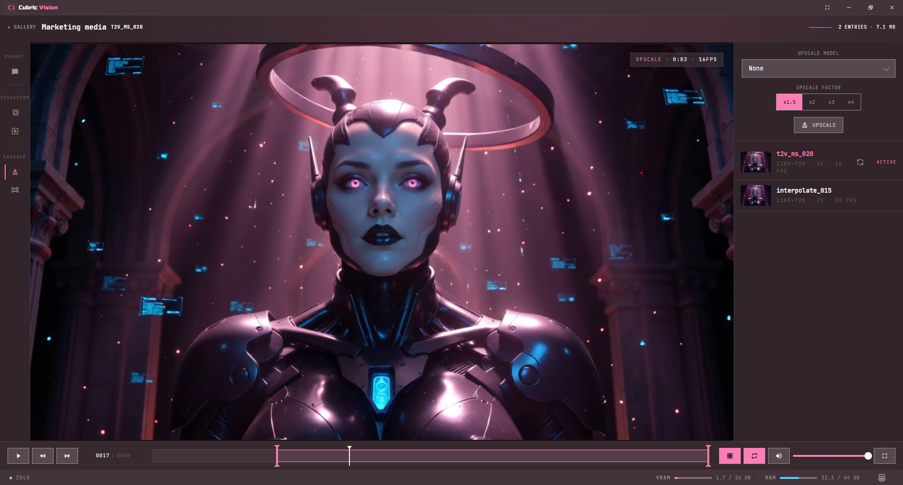The height and width of the screenshot is (485, 903).
Task: Open the Upscale Model dropdown showing None
Action: tap(818, 69)
